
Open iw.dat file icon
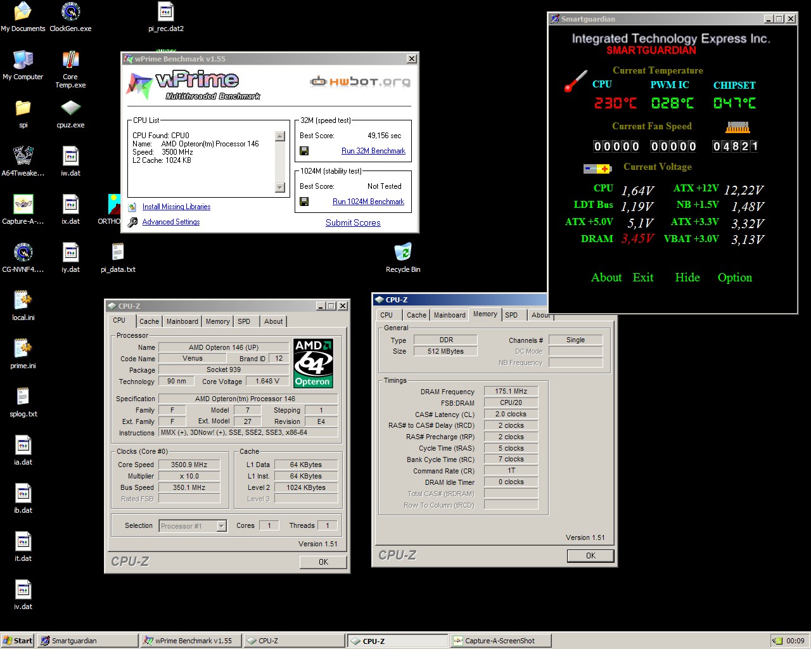pyautogui.click(x=70, y=162)
